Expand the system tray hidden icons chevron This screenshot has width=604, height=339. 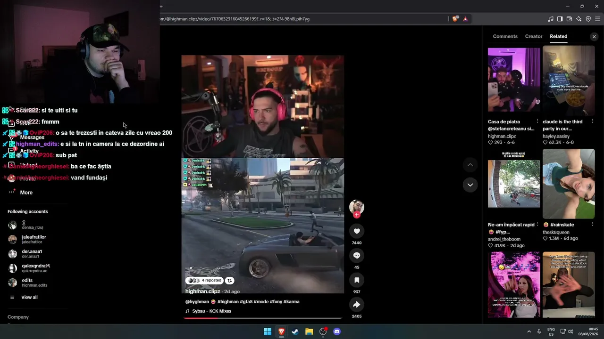(x=529, y=331)
